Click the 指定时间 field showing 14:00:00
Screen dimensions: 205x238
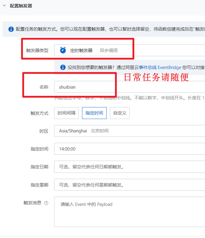pos(129,149)
